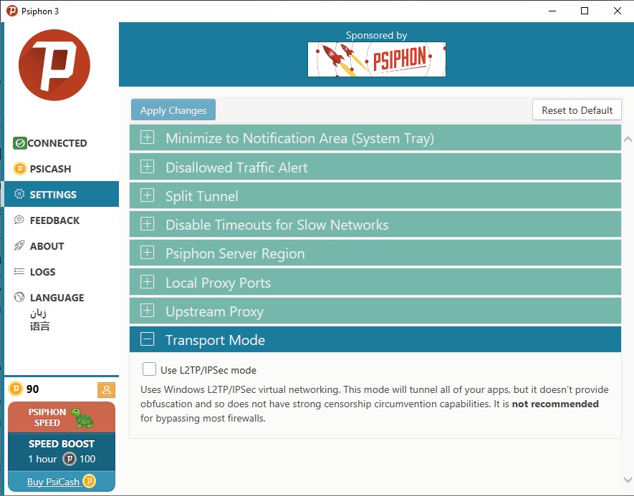Open the Feedback tab

pyautogui.click(x=62, y=220)
